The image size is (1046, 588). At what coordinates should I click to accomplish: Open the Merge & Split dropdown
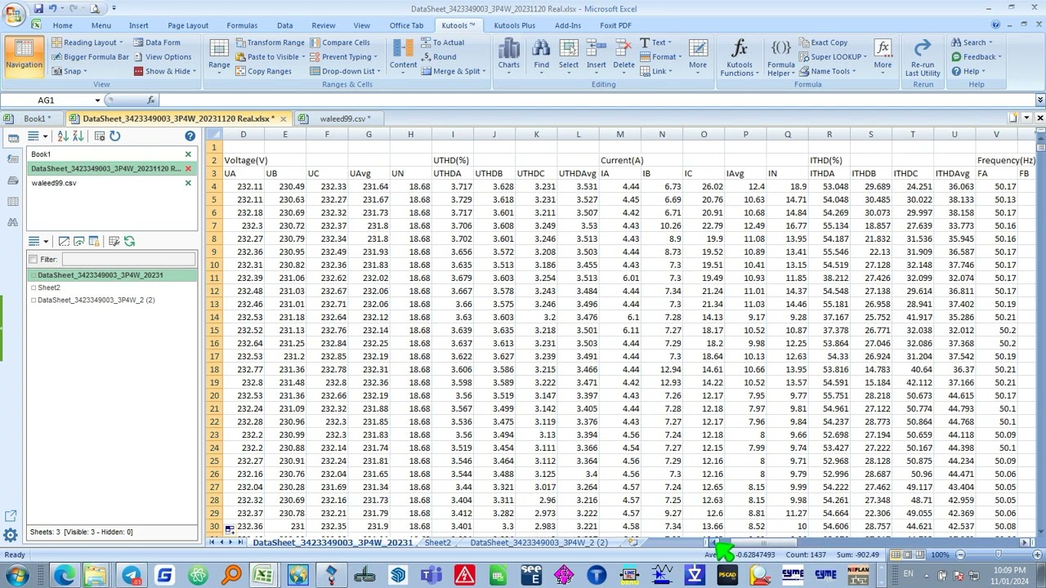pos(454,72)
